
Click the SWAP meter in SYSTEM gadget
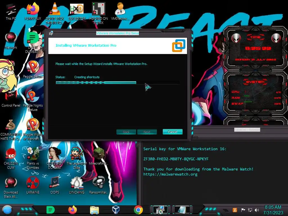click(x=256, y=103)
